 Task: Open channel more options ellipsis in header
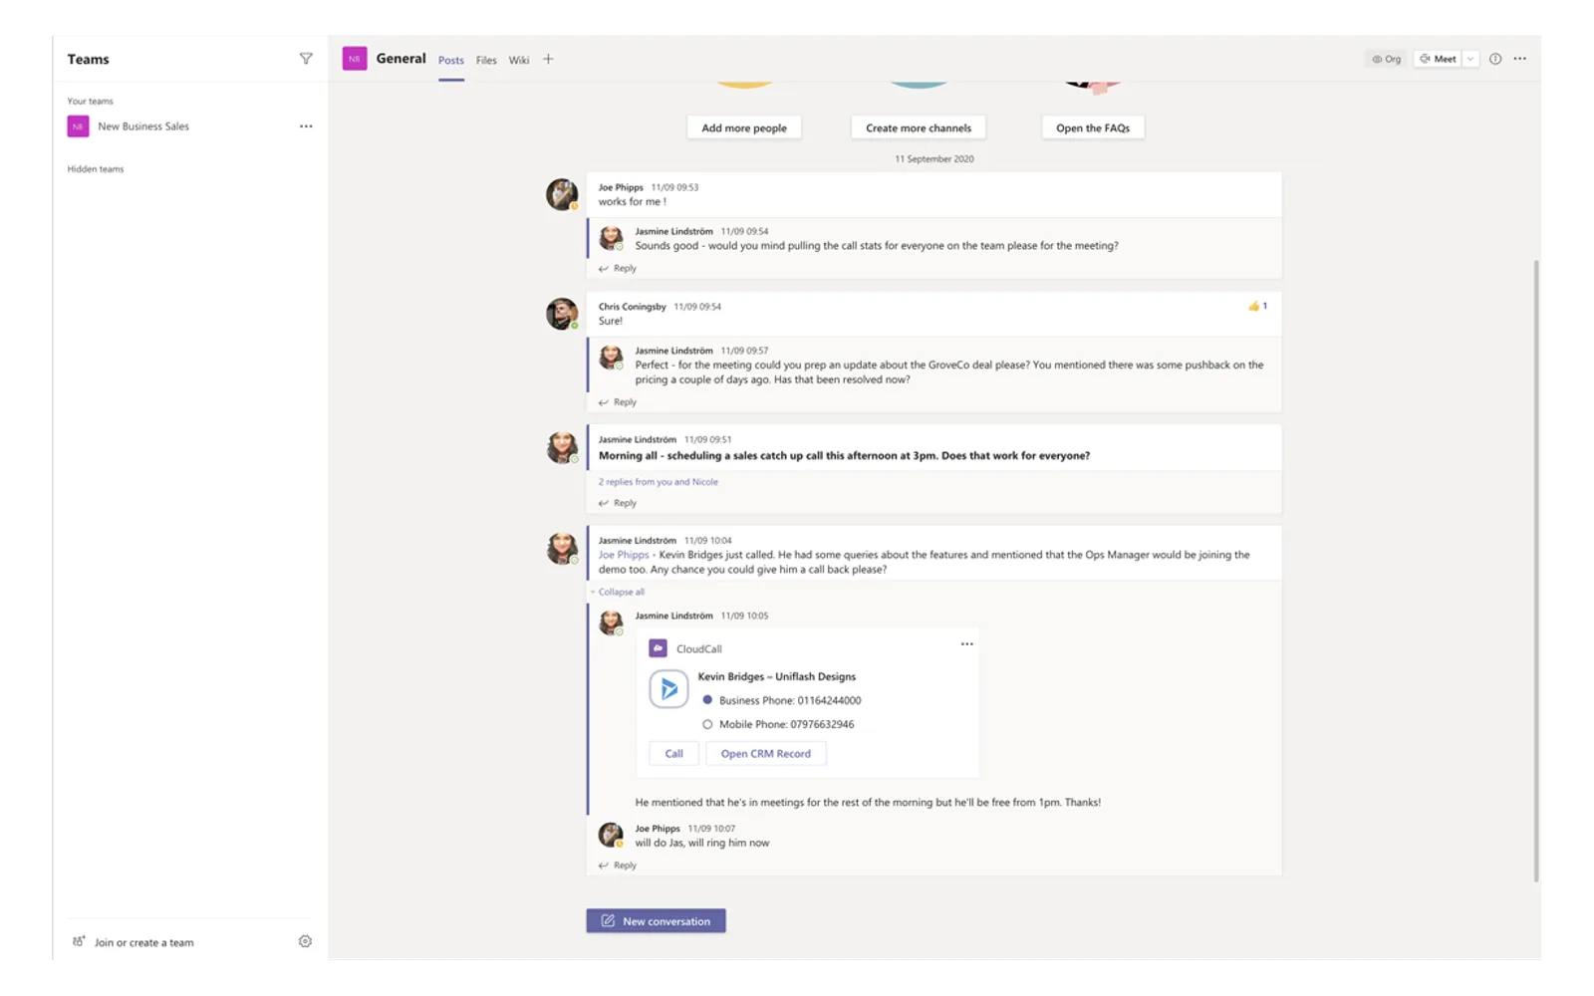1519,59
